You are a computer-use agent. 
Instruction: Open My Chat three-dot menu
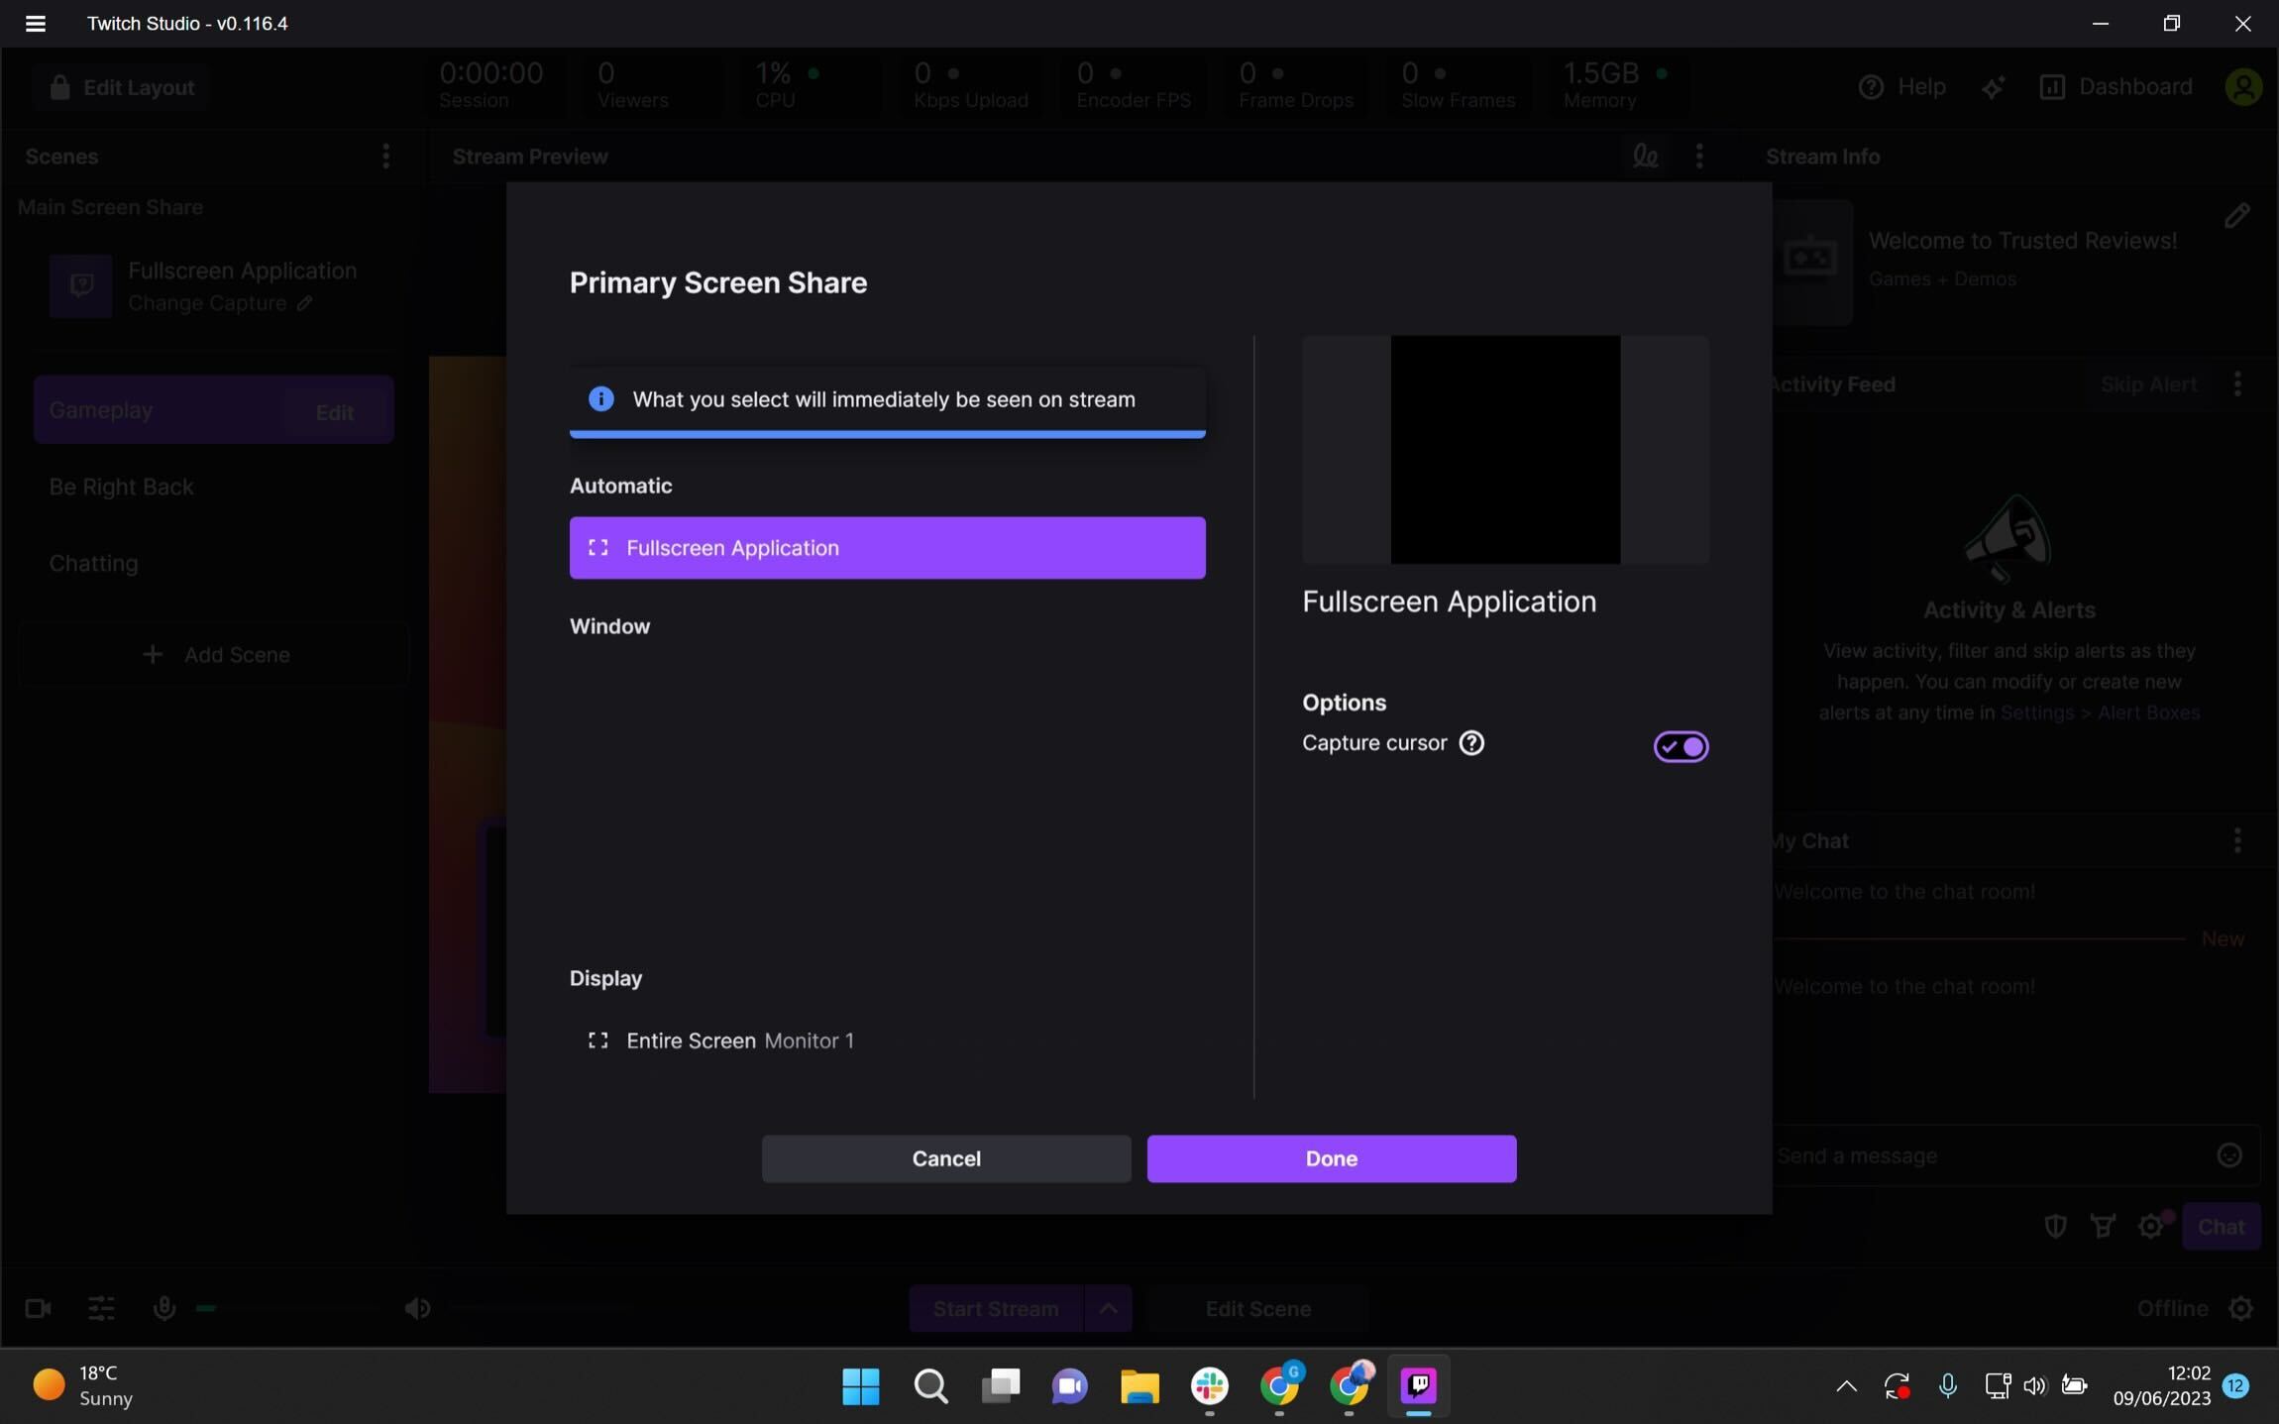tap(2237, 840)
